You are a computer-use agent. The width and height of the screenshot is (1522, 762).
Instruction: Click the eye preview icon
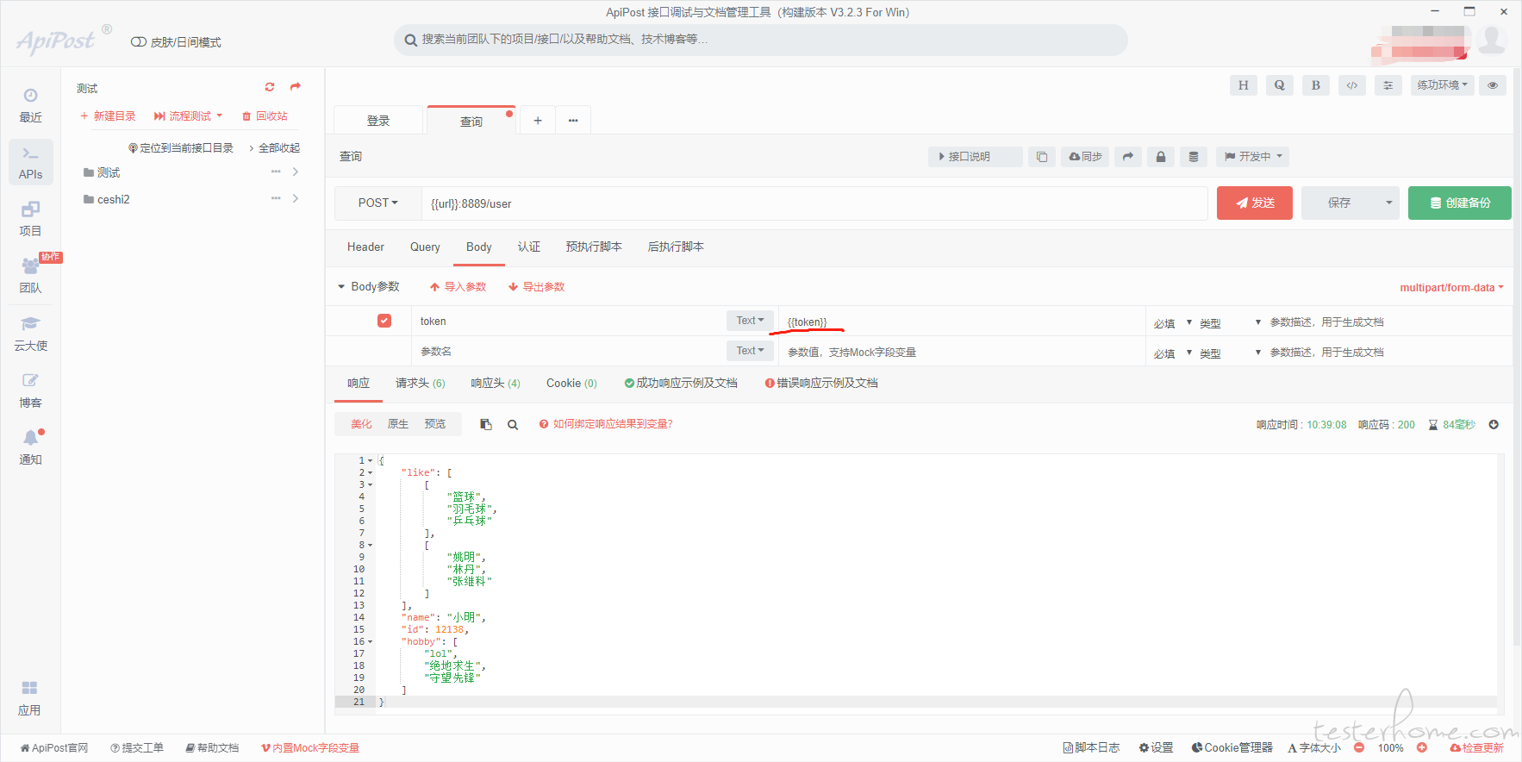tap(1493, 85)
